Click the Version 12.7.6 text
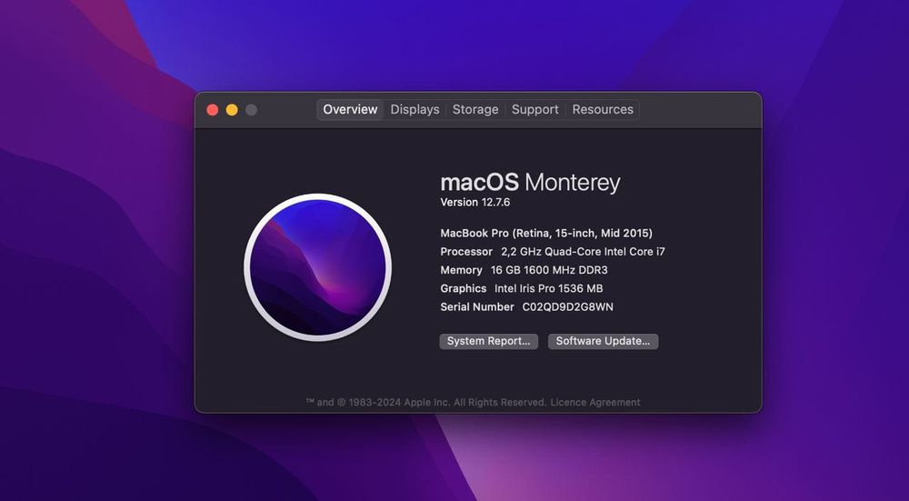909x501 pixels. click(475, 203)
